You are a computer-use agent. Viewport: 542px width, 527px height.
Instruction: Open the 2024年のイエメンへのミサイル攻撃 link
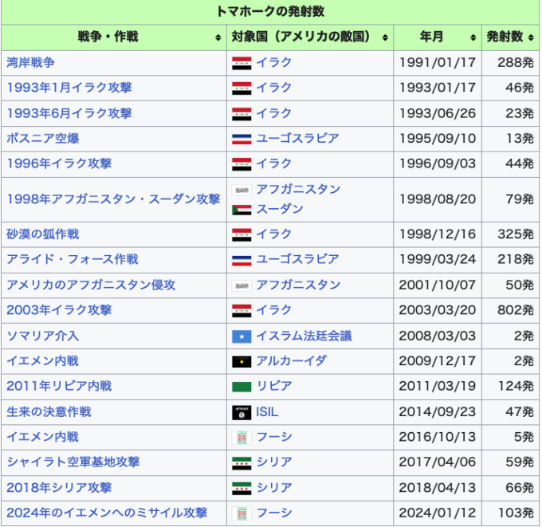(x=107, y=513)
